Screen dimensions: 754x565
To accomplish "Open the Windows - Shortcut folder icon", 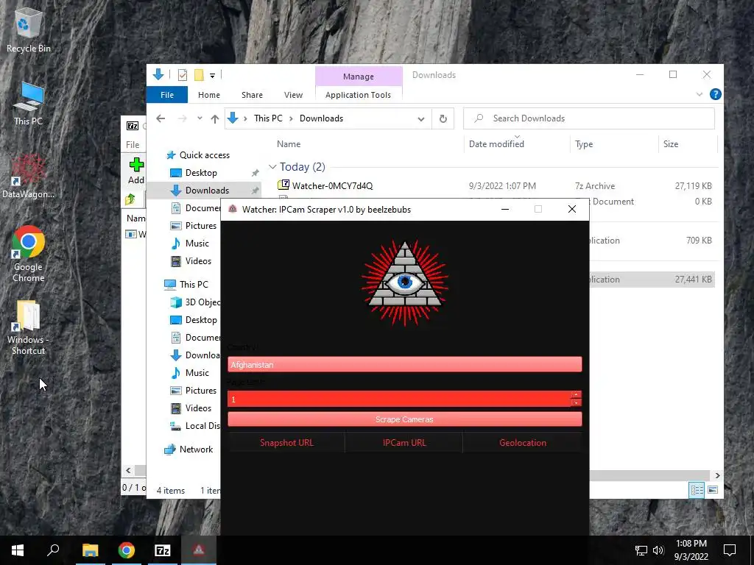I will click(29, 327).
